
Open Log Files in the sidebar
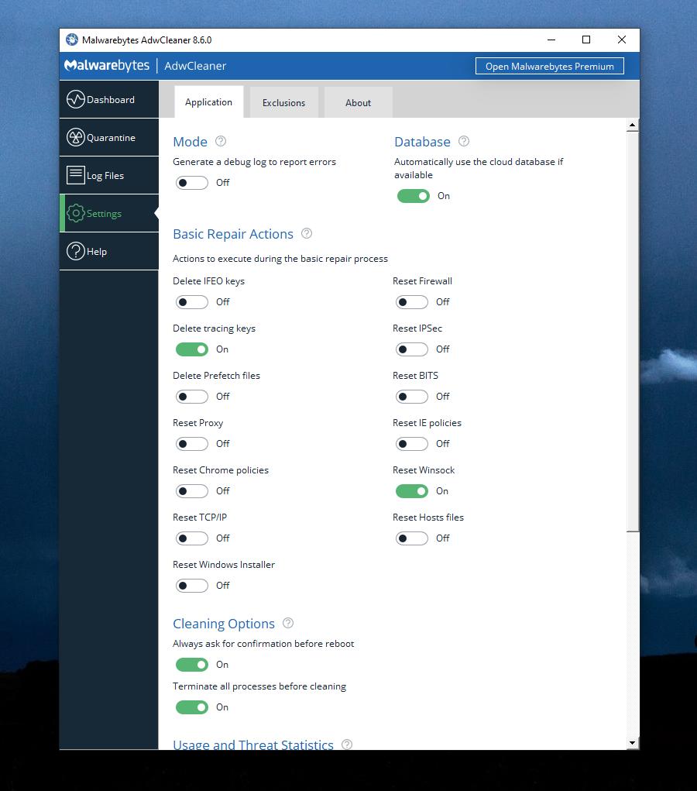pos(109,175)
